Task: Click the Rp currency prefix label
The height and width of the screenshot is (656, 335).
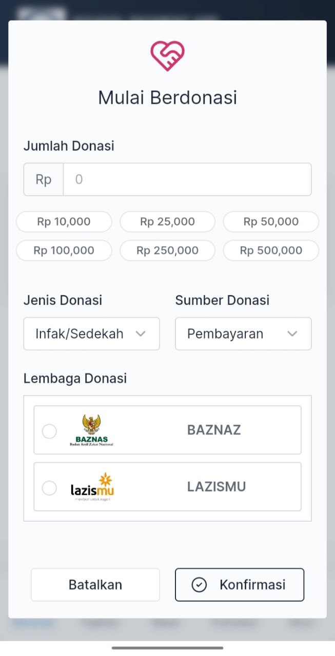Action: pyautogui.click(x=44, y=179)
